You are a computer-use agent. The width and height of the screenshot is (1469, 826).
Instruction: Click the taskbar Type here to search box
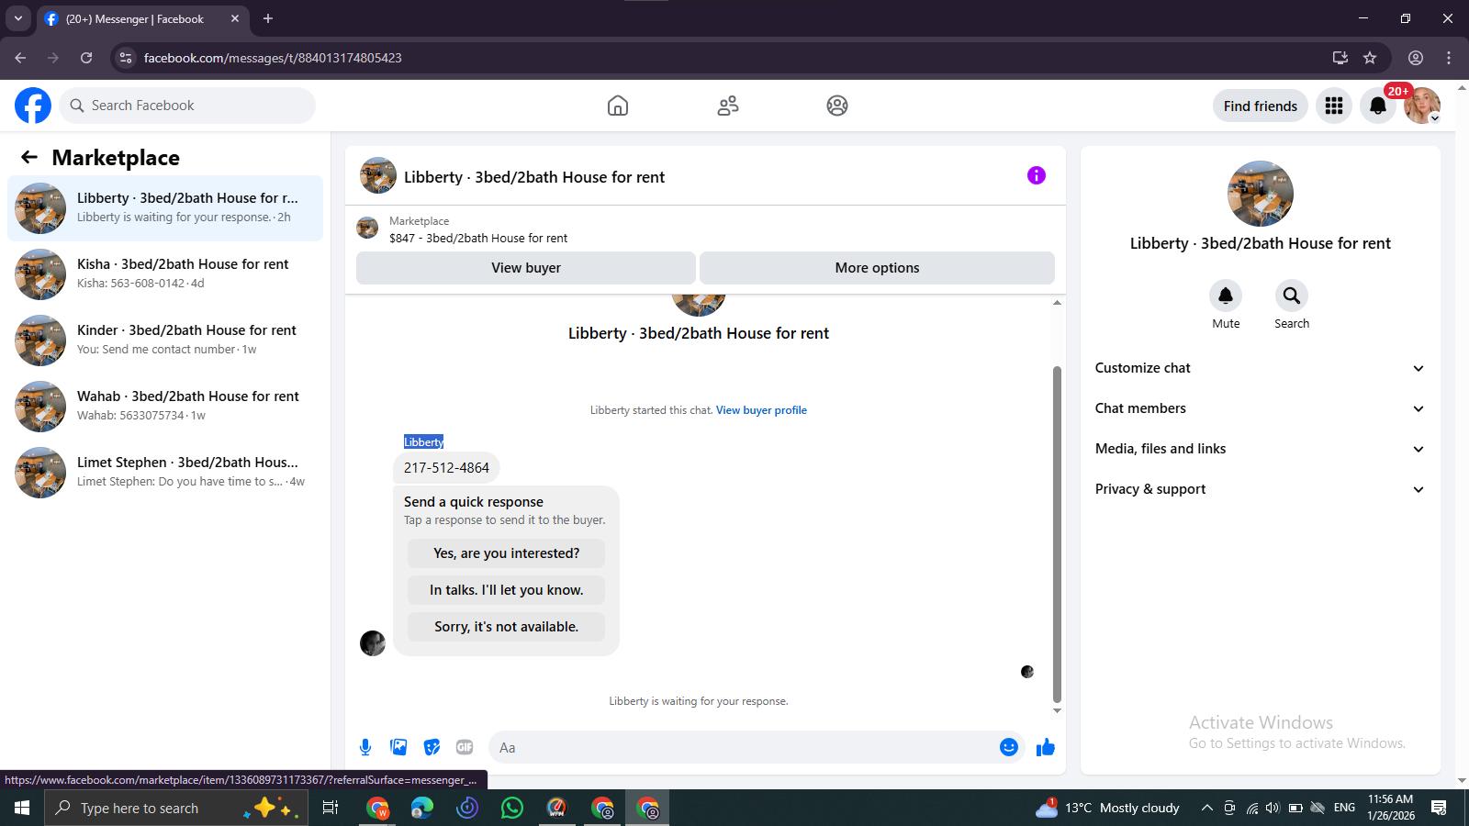pos(176,808)
